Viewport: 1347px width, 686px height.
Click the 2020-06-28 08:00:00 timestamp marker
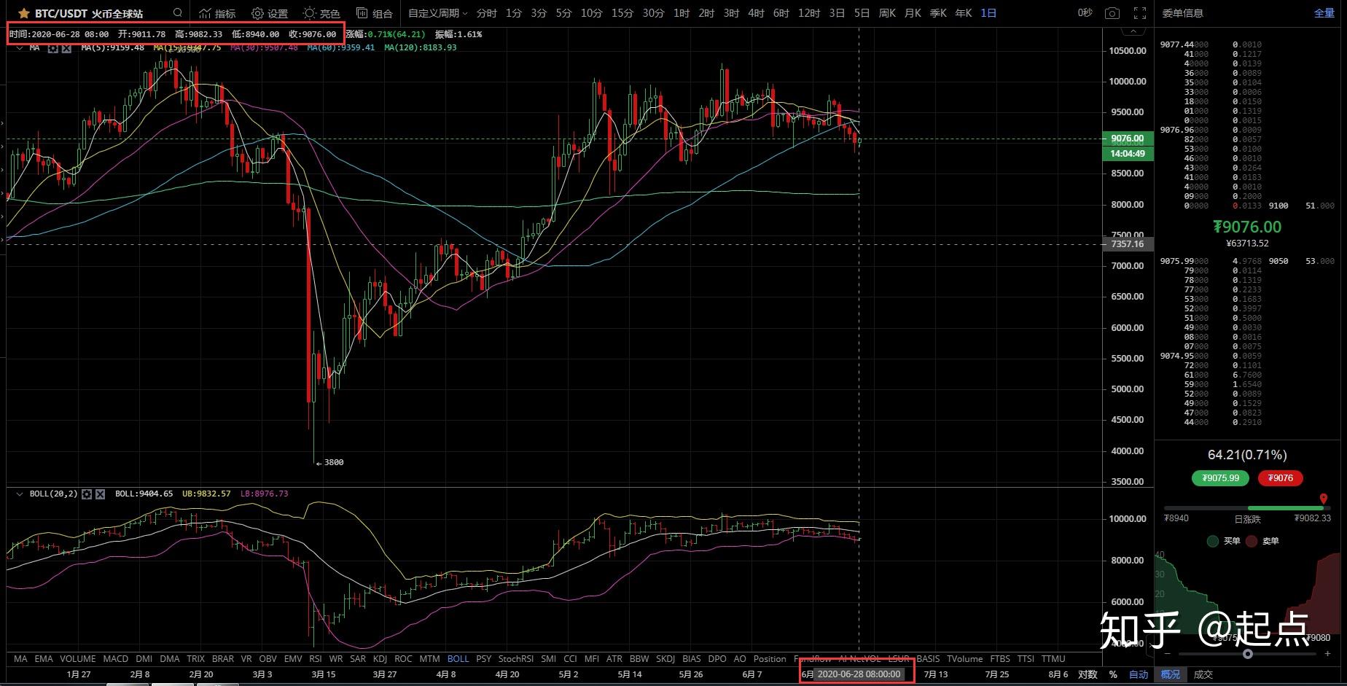pos(860,674)
